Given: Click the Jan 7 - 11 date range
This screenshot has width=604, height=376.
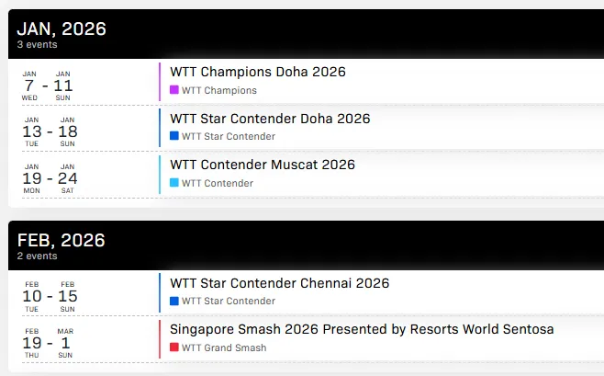Looking at the screenshot, I should pyautogui.click(x=47, y=85).
